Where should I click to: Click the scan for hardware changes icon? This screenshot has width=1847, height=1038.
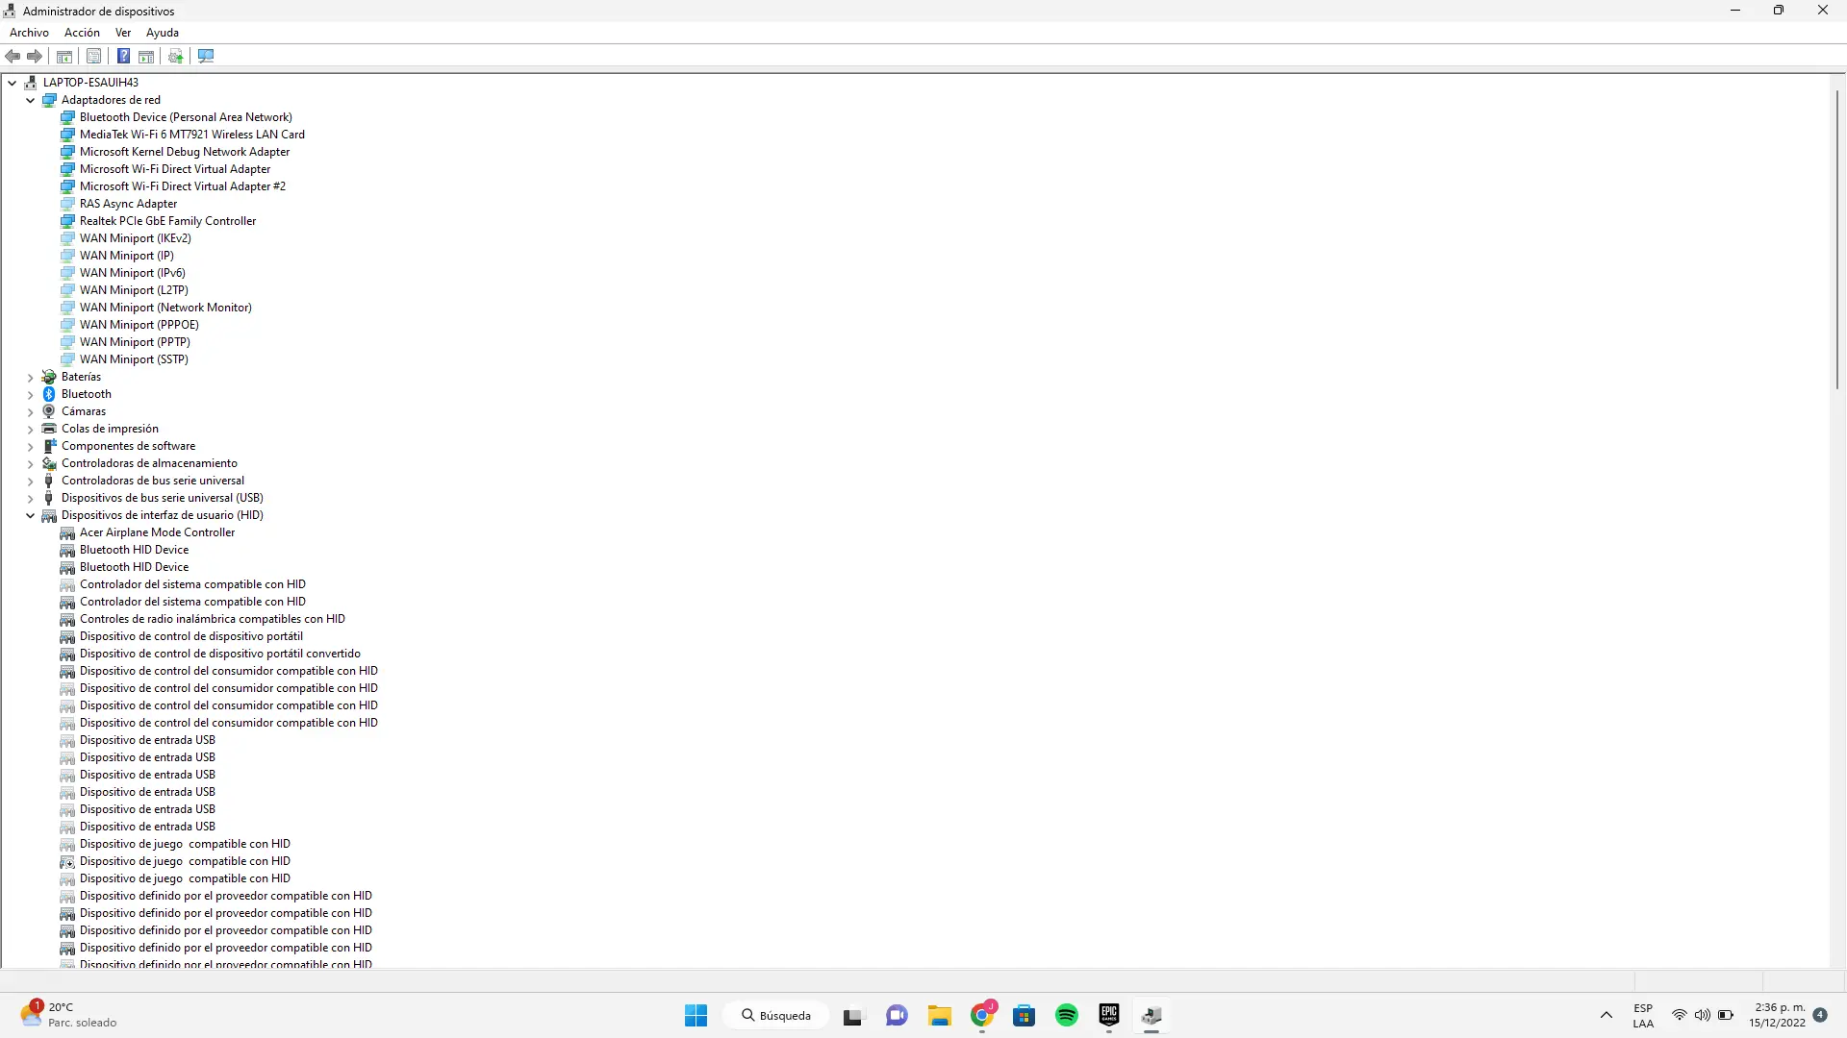click(206, 57)
